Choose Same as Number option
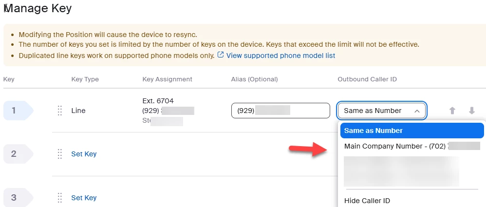The image size is (486, 207). 412,131
